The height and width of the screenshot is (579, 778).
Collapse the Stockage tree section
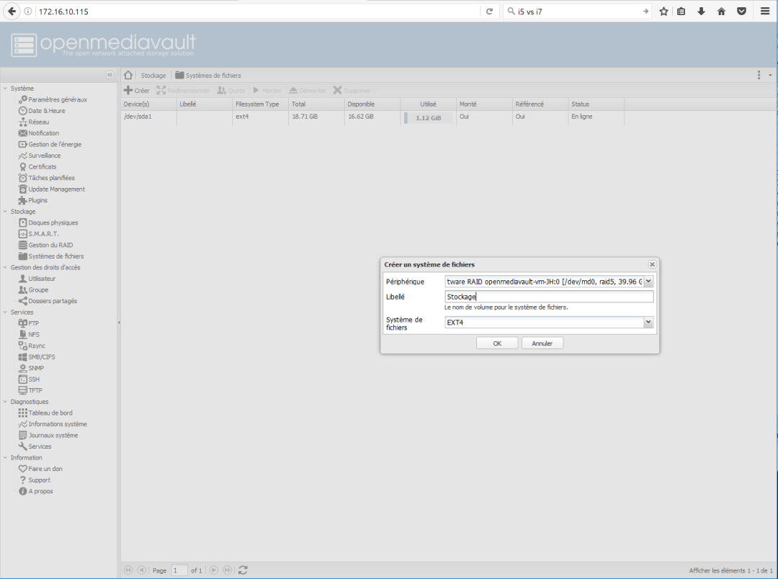click(x=6, y=212)
